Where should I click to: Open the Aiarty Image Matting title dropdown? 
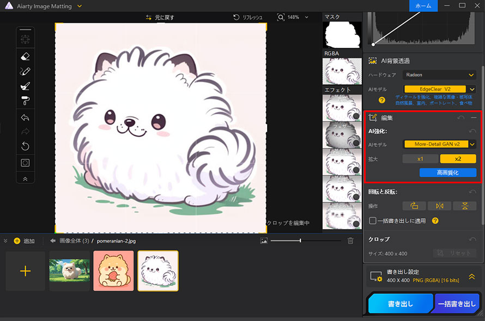tap(80, 6)
